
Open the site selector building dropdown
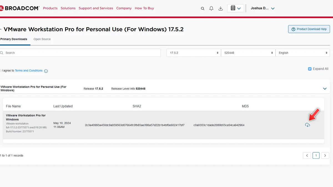[236, 8]
